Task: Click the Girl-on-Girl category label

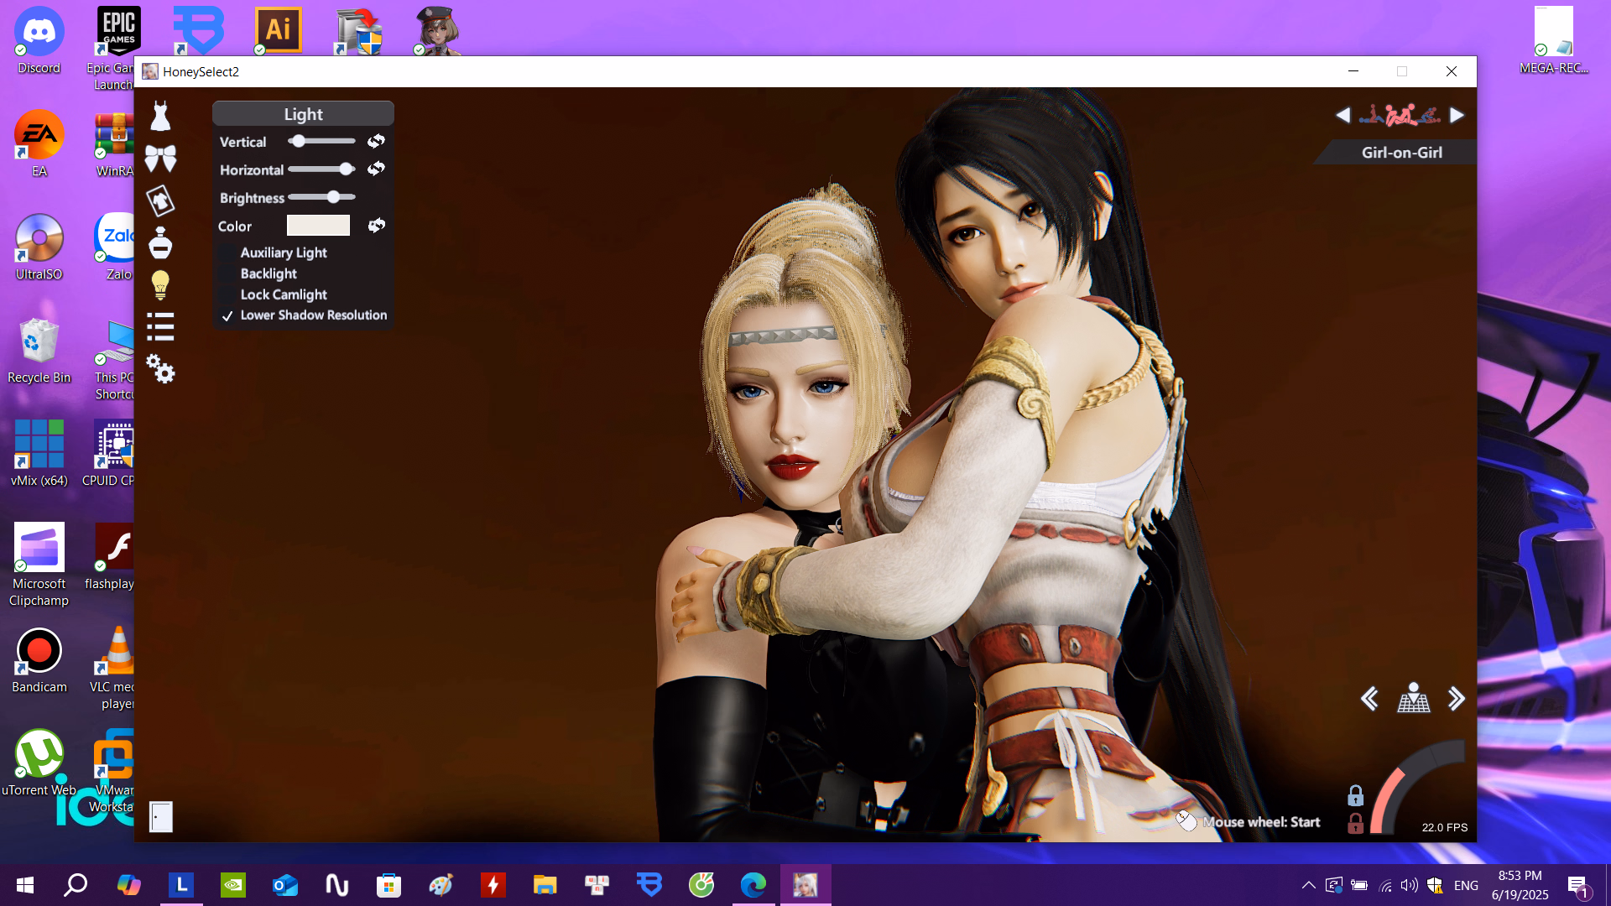Action: click(x=1401, y=153)
